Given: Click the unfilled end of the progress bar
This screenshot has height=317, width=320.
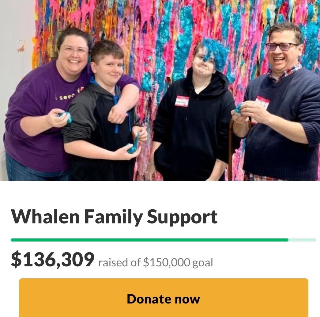Looking at the screenshot, I should [302, 240].
